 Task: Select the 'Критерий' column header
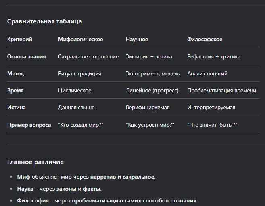pyautogui.click(x=20, y=39)
